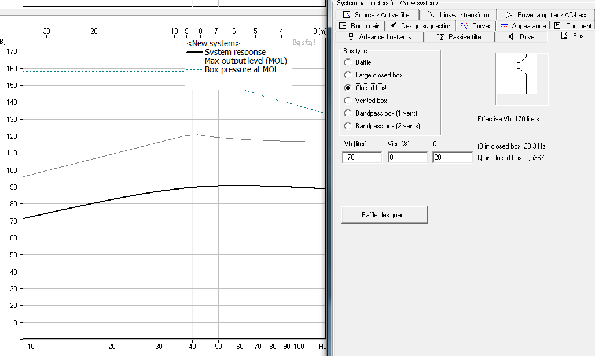Switch to the Advanced network tab

pyautogui.click(x=380, y=37)
